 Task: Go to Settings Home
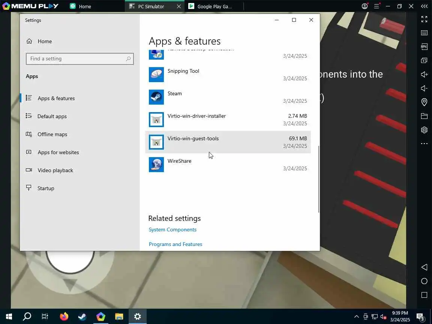45,41
